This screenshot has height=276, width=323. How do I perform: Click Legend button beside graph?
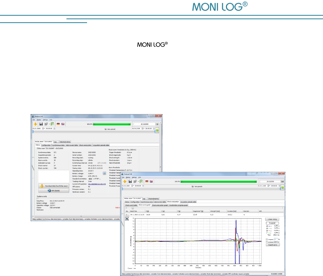pos(272,223)
